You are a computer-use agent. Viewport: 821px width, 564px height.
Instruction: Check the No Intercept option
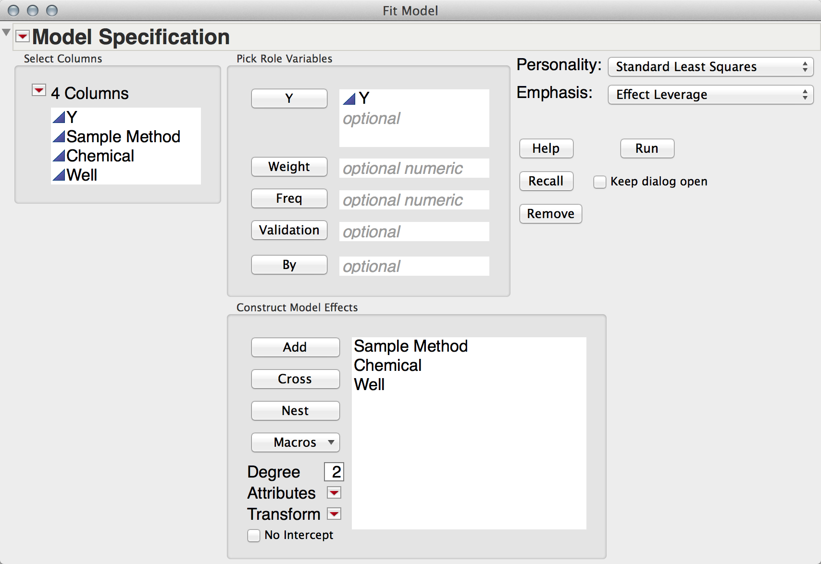click(x=254, y=535)
